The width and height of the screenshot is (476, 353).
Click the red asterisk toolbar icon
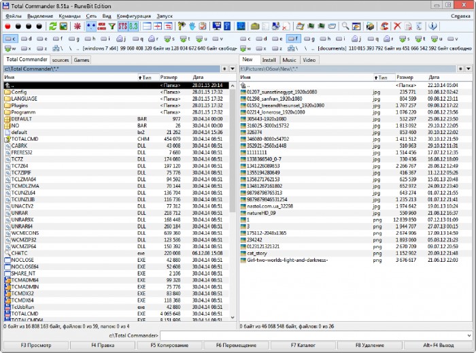pyautogui.click(x=76, y=27)
